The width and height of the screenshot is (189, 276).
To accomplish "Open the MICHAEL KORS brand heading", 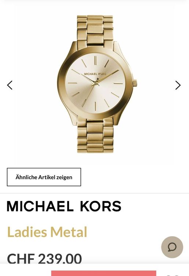I will 64,206.
